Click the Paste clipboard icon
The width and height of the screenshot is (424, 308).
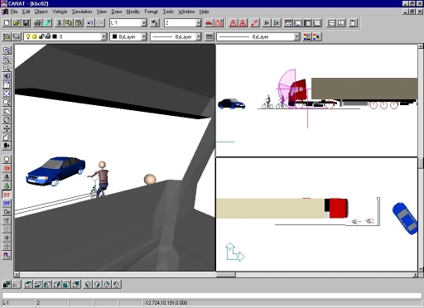(79, 22)
